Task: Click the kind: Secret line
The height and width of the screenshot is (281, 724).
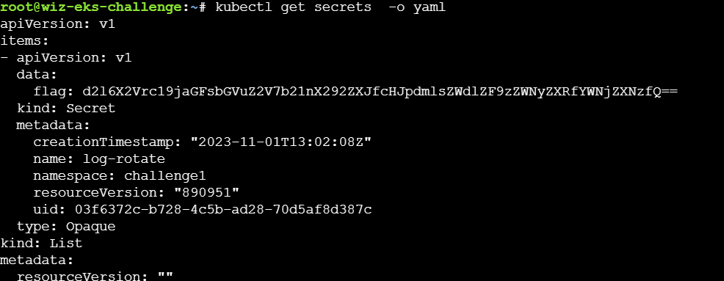Action: click(x=66, y=109)
